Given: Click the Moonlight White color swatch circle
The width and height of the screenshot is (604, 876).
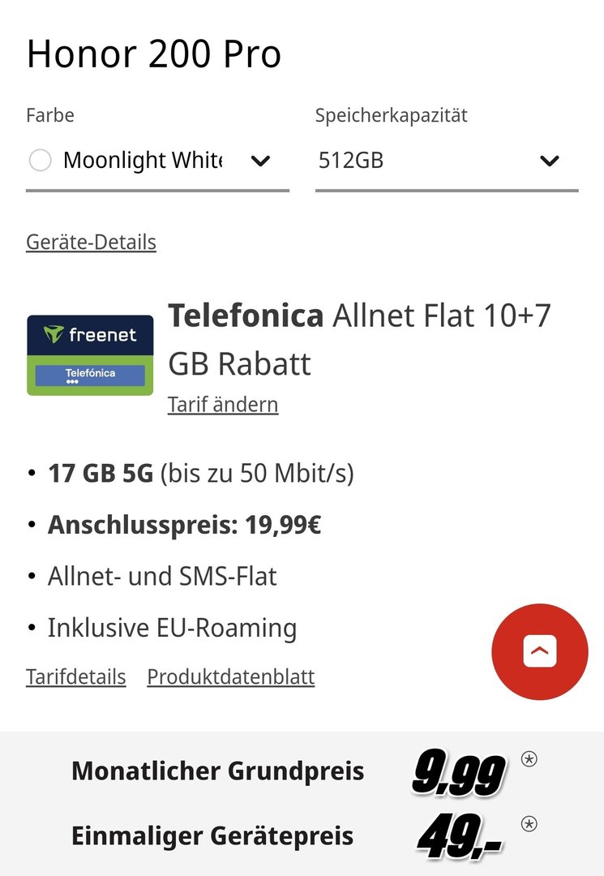Looking at the screenshot, I should click(41, 161).
